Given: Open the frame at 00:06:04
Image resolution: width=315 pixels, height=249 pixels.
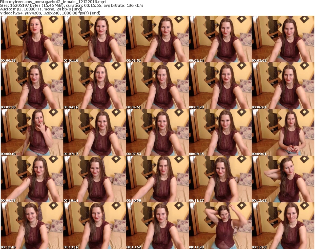Looking at the screenshot, I should [x=283, y=86].
